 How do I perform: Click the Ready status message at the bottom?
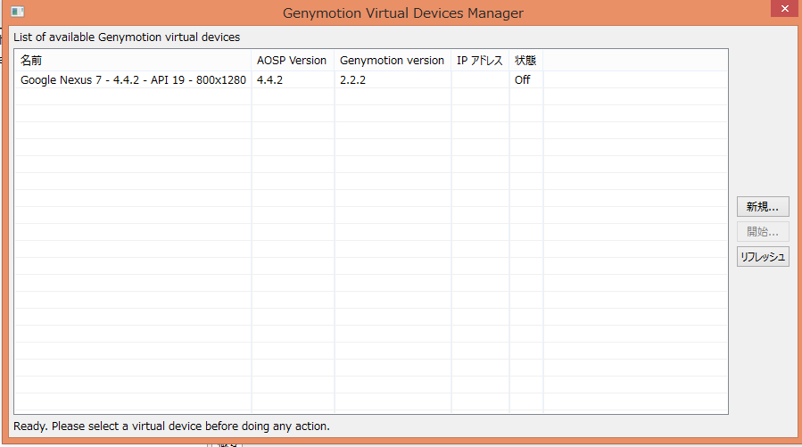(171, 426)
